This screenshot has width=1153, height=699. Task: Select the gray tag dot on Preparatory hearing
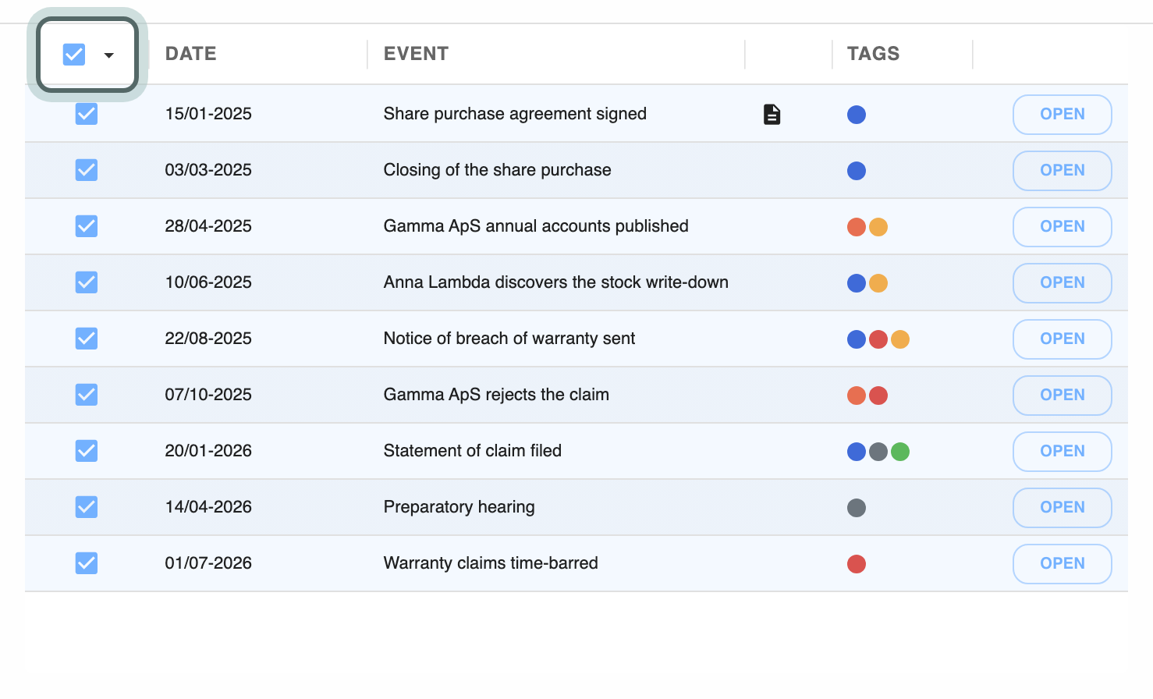pyautogui.click(x=857, y=508)
